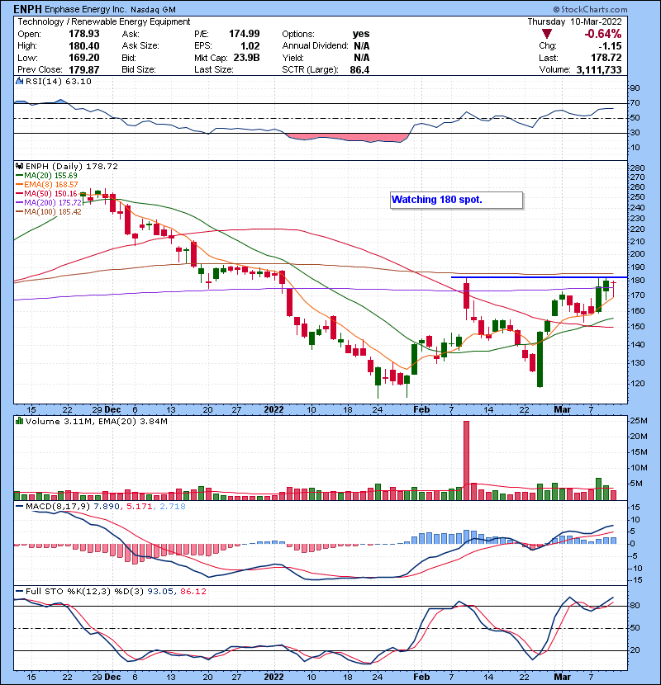Click the 120 label on the price axis

638,384
